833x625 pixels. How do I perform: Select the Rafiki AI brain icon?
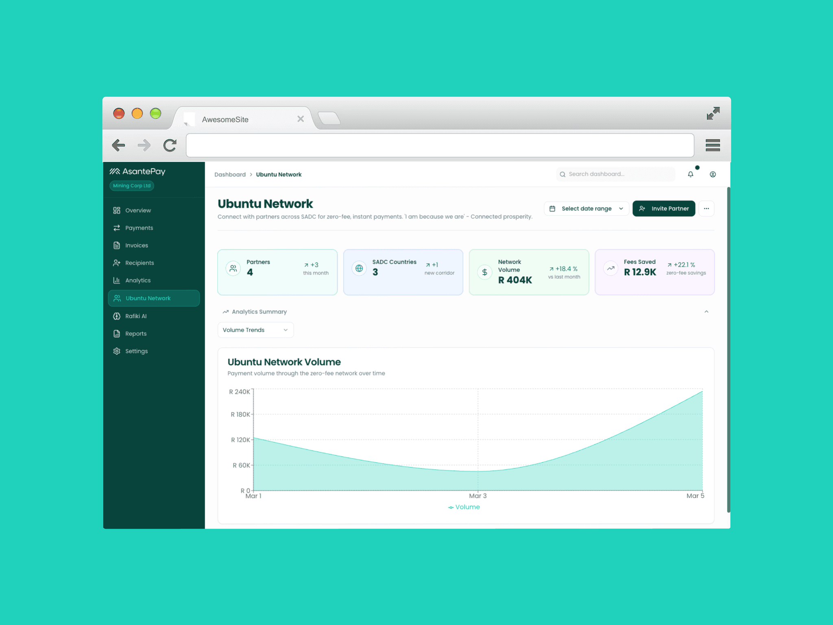(116, 316)
